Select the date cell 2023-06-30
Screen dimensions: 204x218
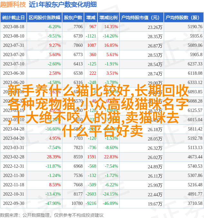click(x=14, y=73)
